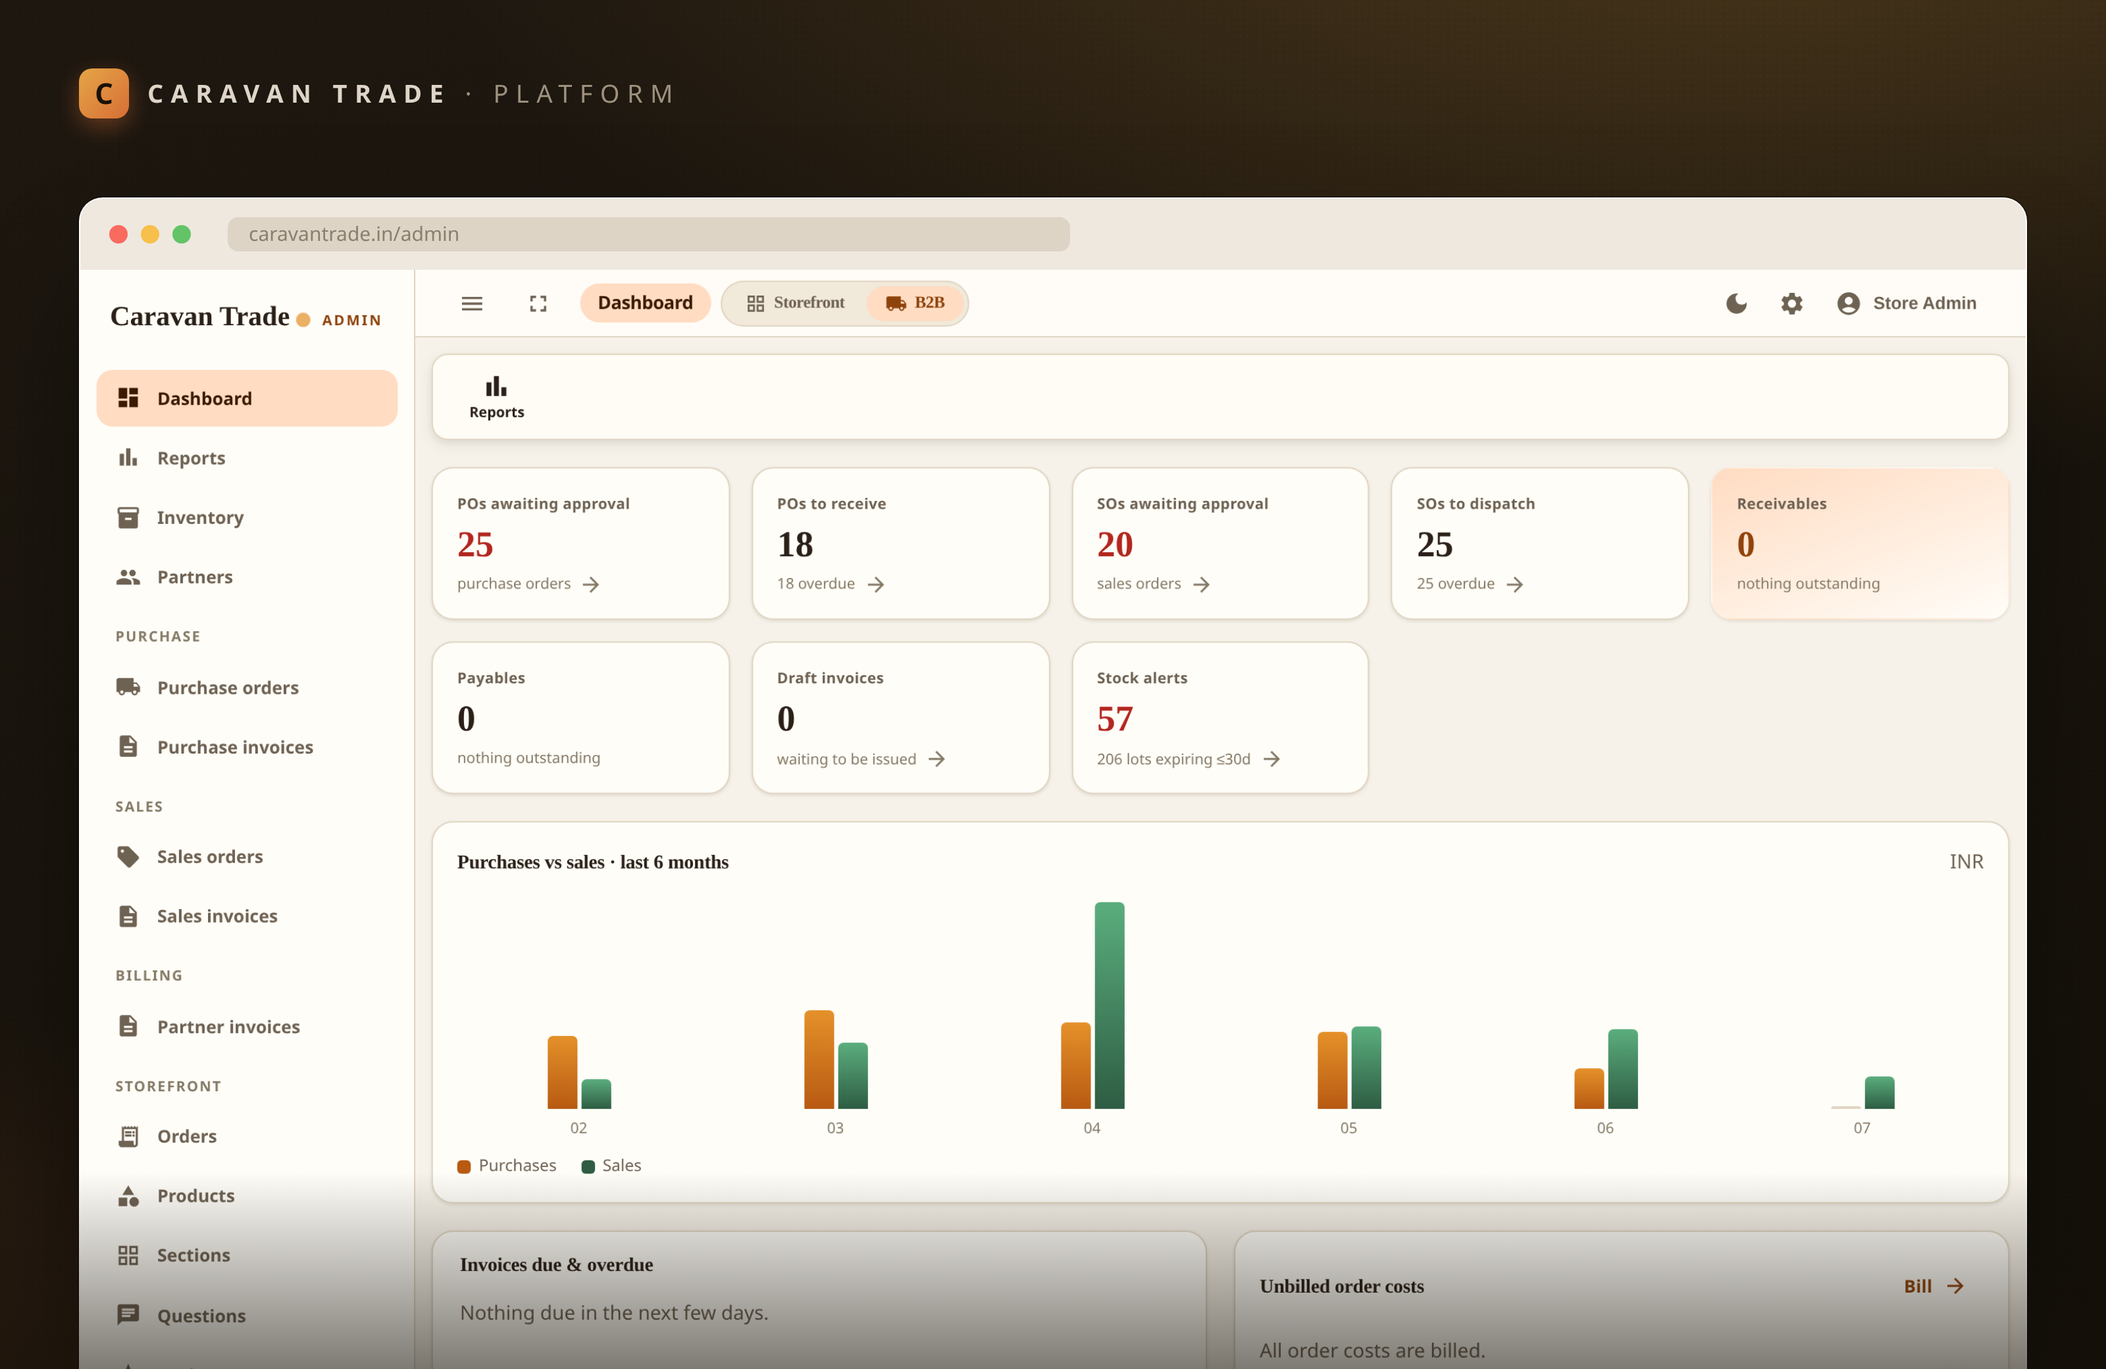
Task: Click the month 03 purchases bar
Action: (819, 1059)
